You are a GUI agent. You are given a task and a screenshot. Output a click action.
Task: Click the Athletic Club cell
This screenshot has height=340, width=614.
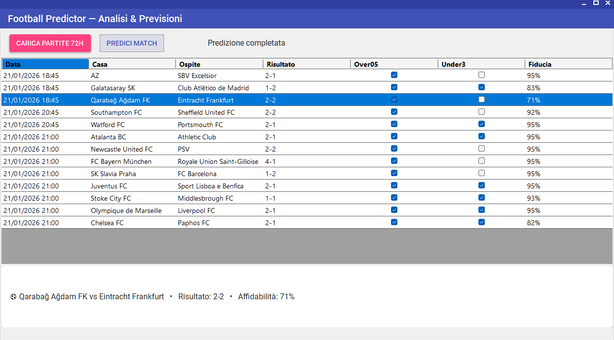219,137
